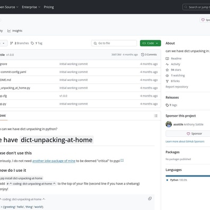The width and height of the screenshot is (210, 210).
Task: Click the Activity pulse icon
Action: pos(167,64)
